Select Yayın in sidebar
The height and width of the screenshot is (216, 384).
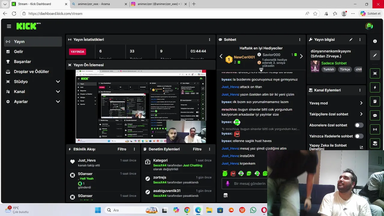(33, 41)
